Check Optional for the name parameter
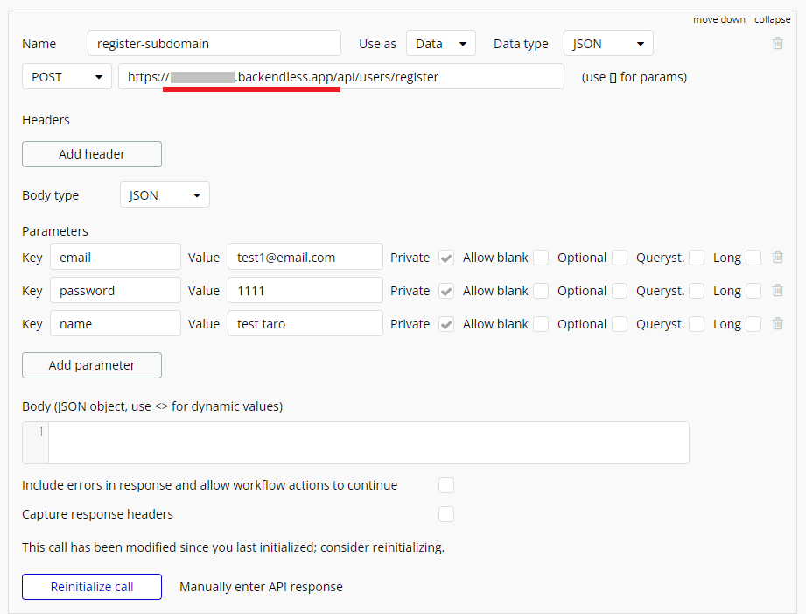This screenshot has width=806, height=614. pos(620,324)
